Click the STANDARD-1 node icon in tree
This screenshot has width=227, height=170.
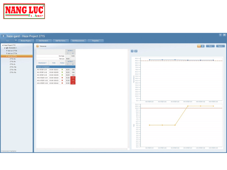7,48
